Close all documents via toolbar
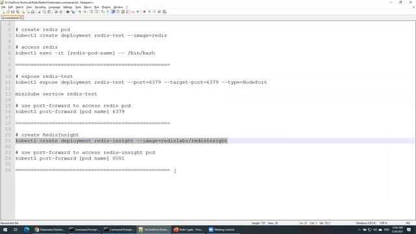The height and width of the screenshot is (234, 416). (x=27, y=12)
